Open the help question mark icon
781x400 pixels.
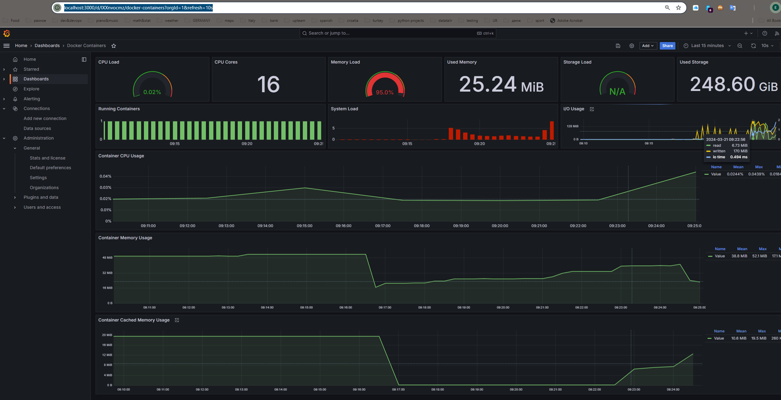(764, 33)
